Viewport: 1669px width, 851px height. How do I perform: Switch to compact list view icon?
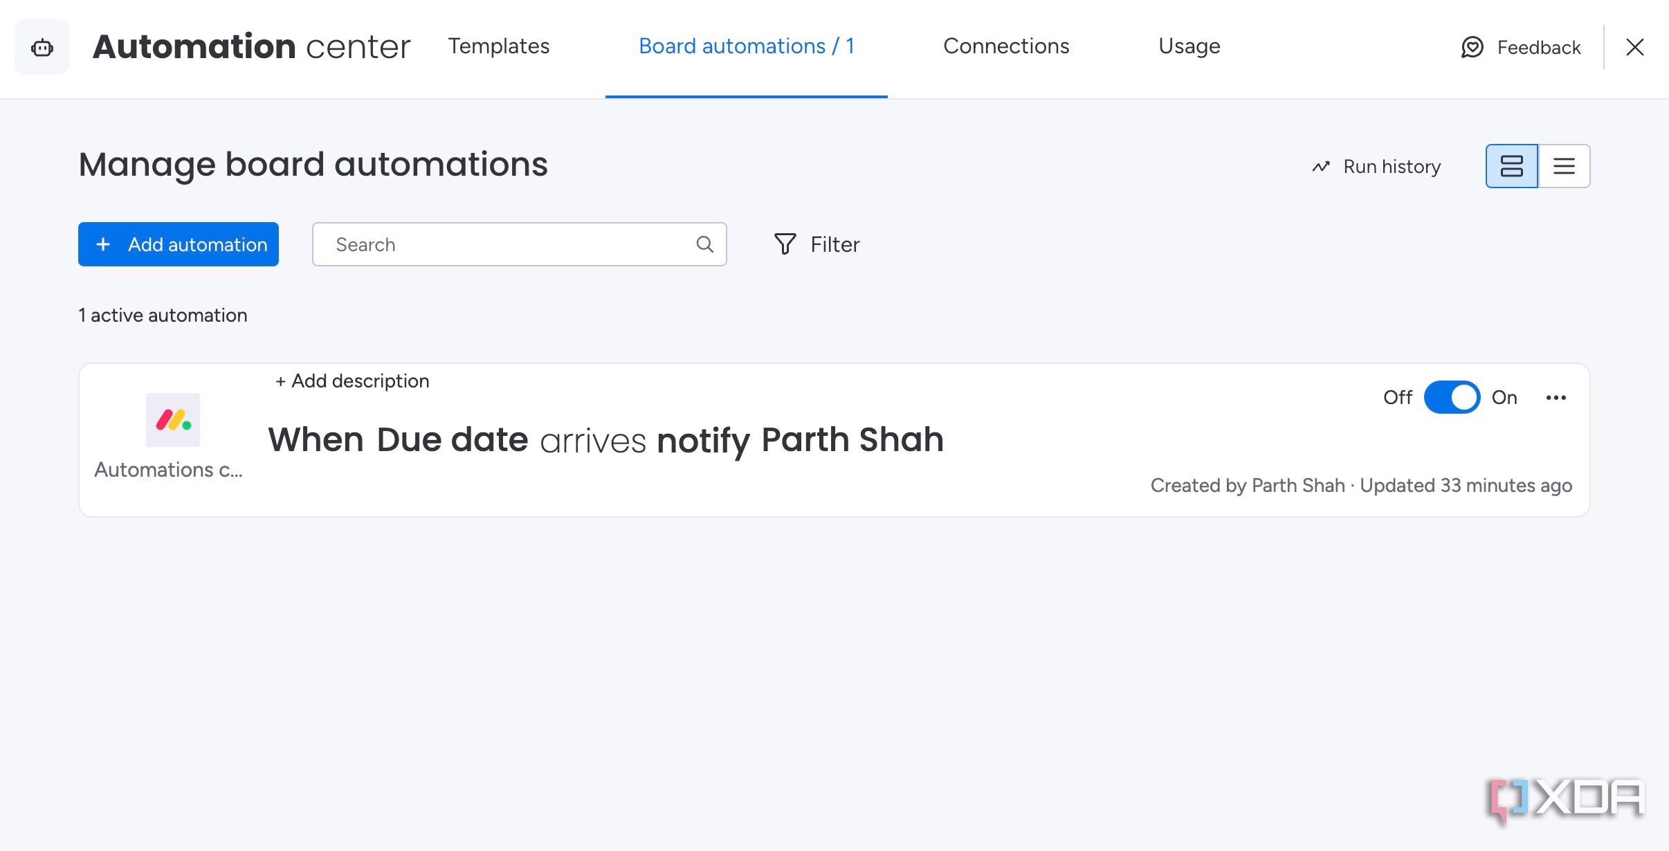coord(1564,166)
